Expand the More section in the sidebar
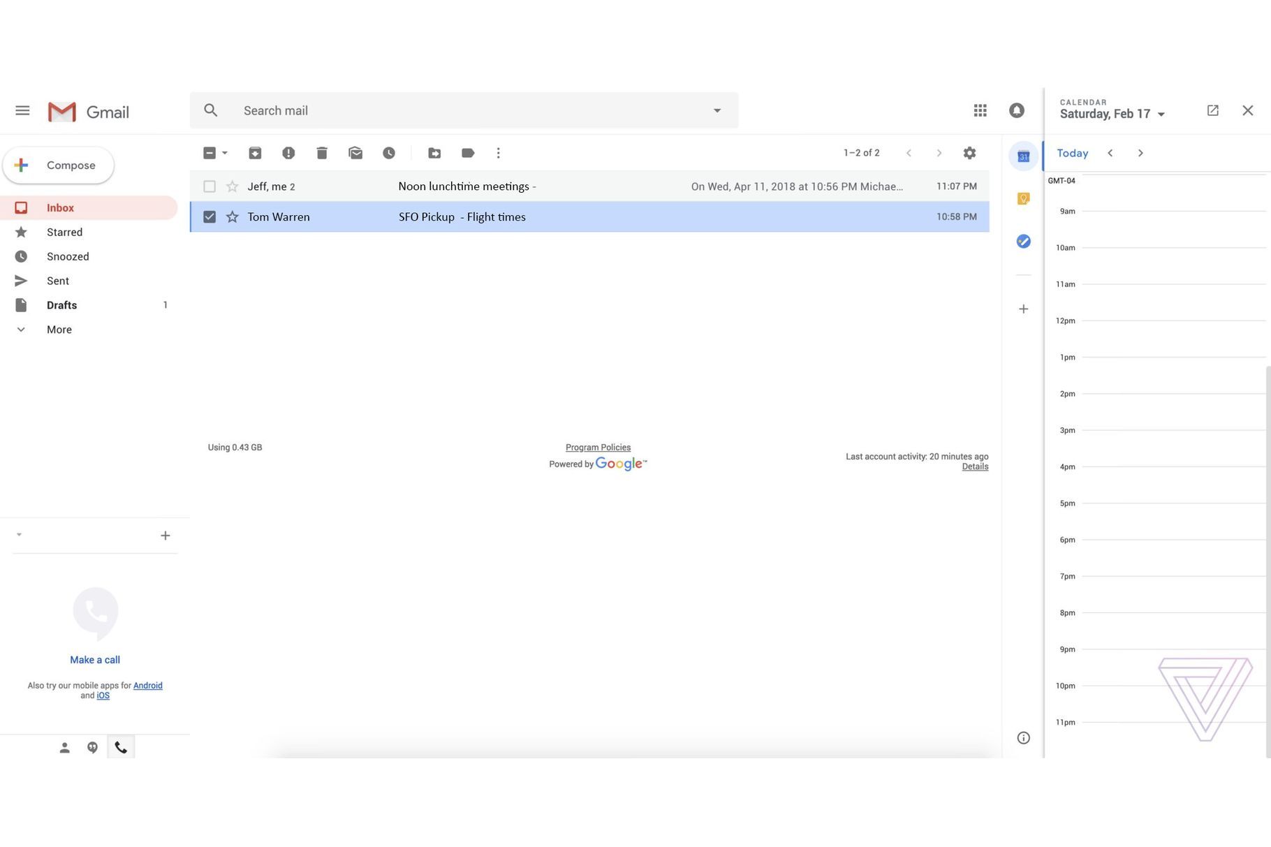Viewport: 1271px width, 847px height. pyautogui.click(x=59, y=329)
